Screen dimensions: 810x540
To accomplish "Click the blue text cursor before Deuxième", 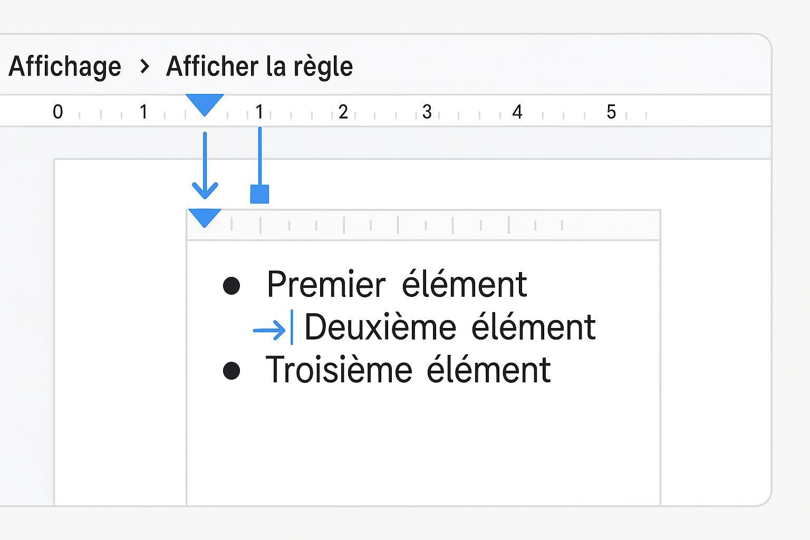I will (x=292, y=327).
